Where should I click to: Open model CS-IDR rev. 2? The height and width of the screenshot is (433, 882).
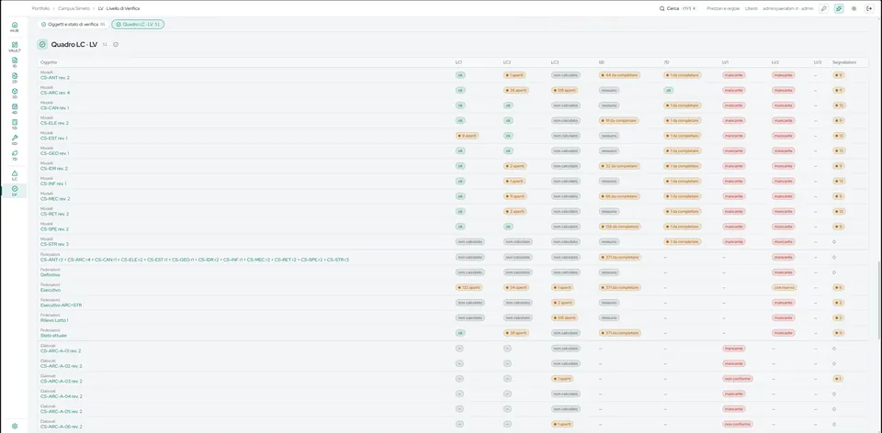tap(54, 169)
